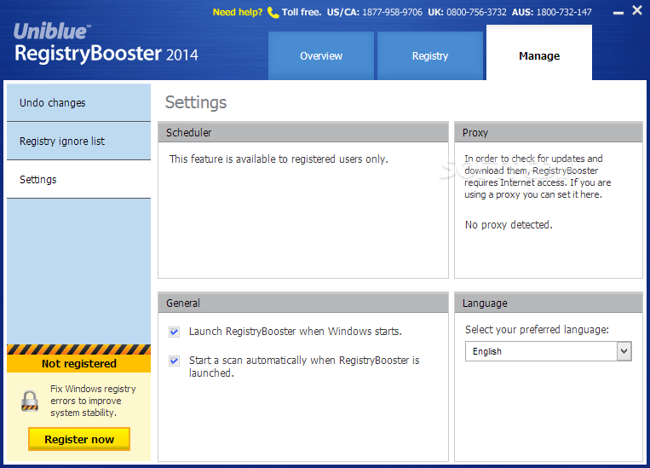Minimize the RegistryBooster window

[x=618, y=13]
